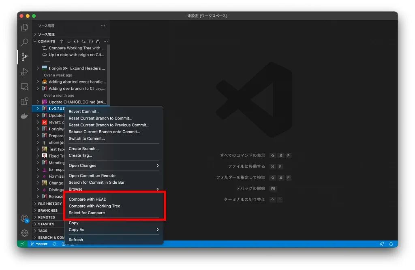Collapse the COMMITS section

coord(46,41)
